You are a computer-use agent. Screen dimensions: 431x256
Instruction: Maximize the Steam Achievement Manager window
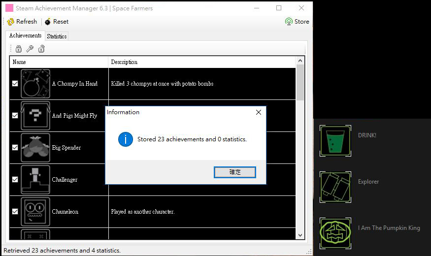[x=279, y=8]
